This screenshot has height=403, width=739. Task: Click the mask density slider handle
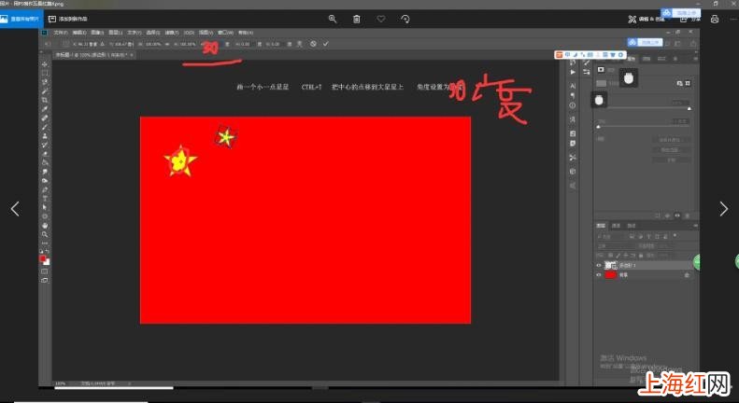[x=689, y=109]
